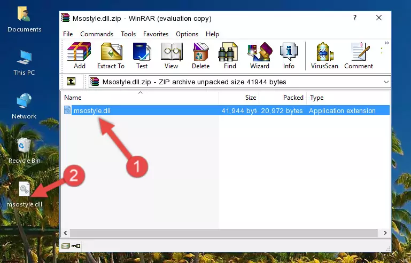Open the Tools menu
This screenshot has height=263, width=411.
128,34
